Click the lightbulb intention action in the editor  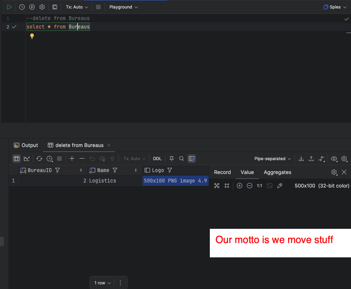point(32,36)
